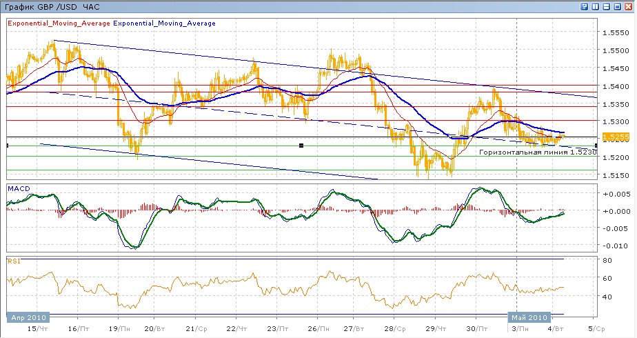Close the GBP/USD chart window
The image size is (637, 338).
point(629,6)
